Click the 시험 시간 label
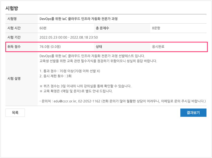This screenshot has height=158, width=212. click(x=14, y=28)
